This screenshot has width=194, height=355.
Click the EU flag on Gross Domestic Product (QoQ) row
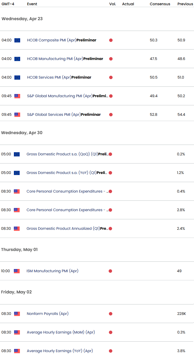(x=17, y=154)
